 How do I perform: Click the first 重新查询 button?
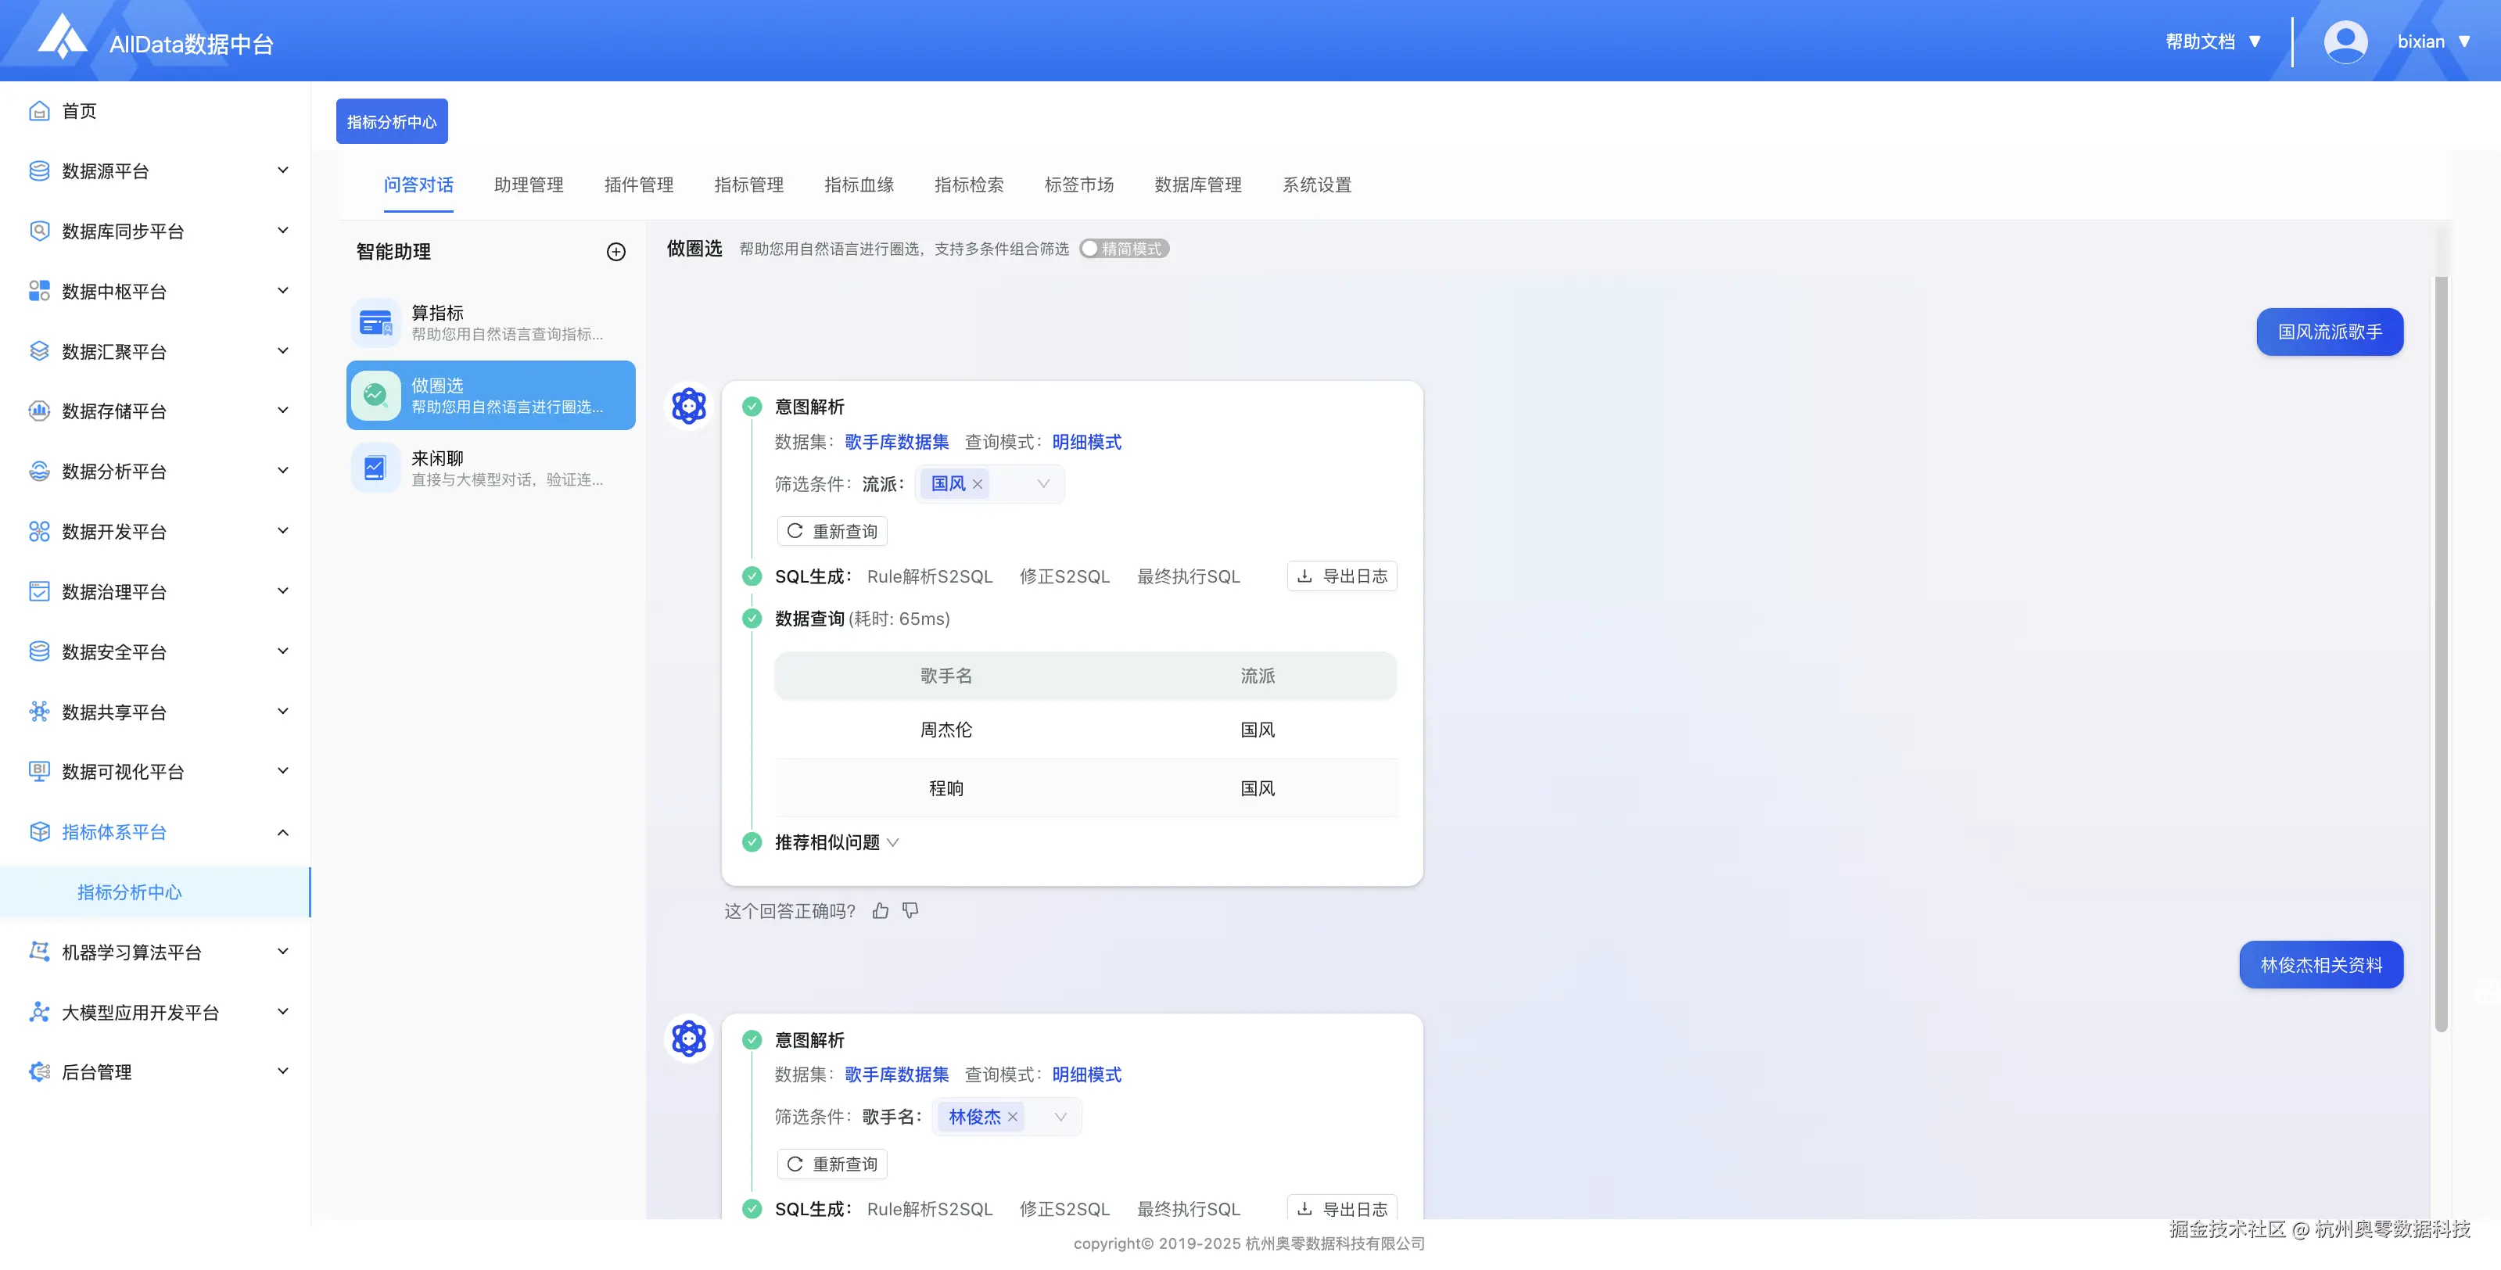click(x=832, y=531)
